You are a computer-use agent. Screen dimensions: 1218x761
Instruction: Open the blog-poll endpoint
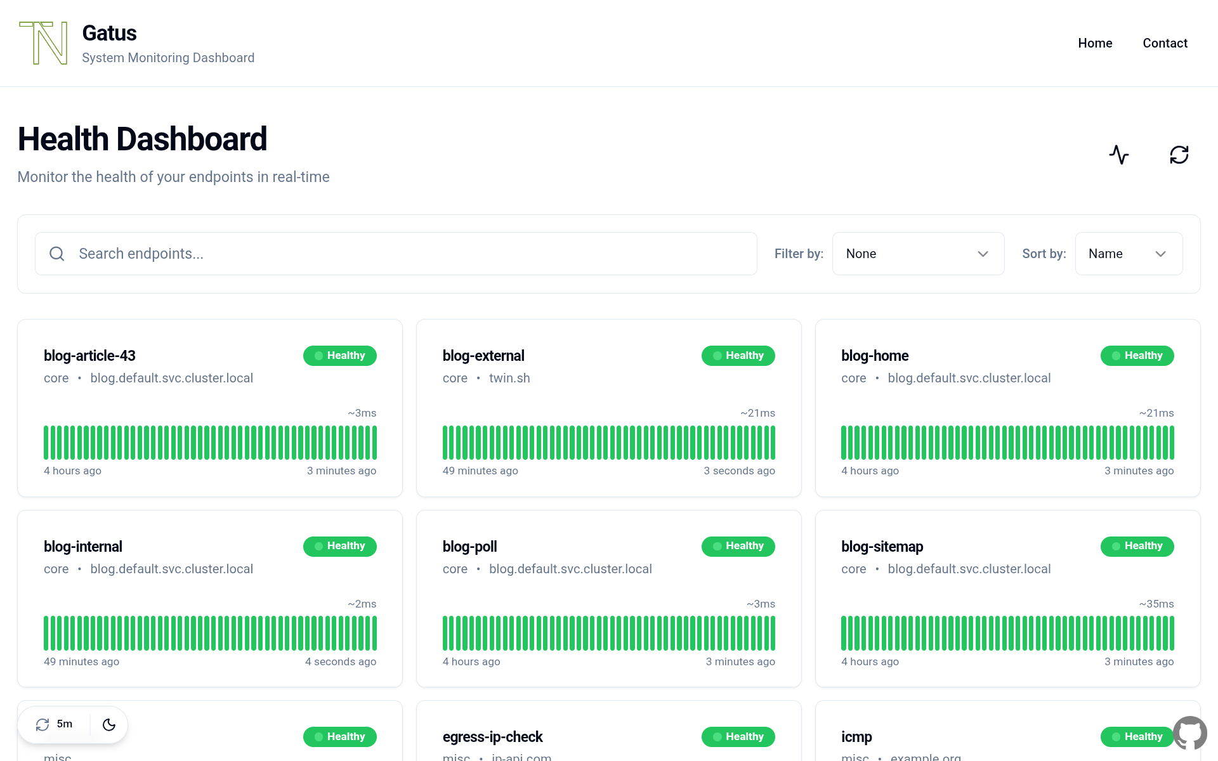[x=469, y=547]
